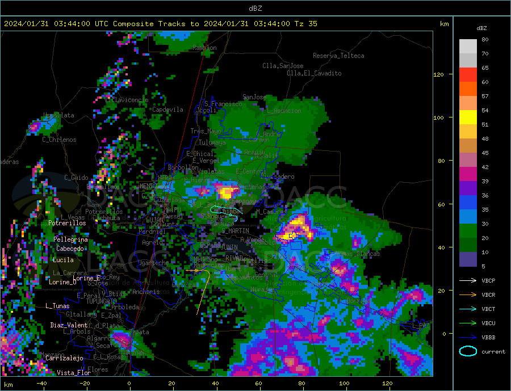Pick the red swatch in dBZ scale
This screenshot has height=391, width=511.
coord(468,74)
